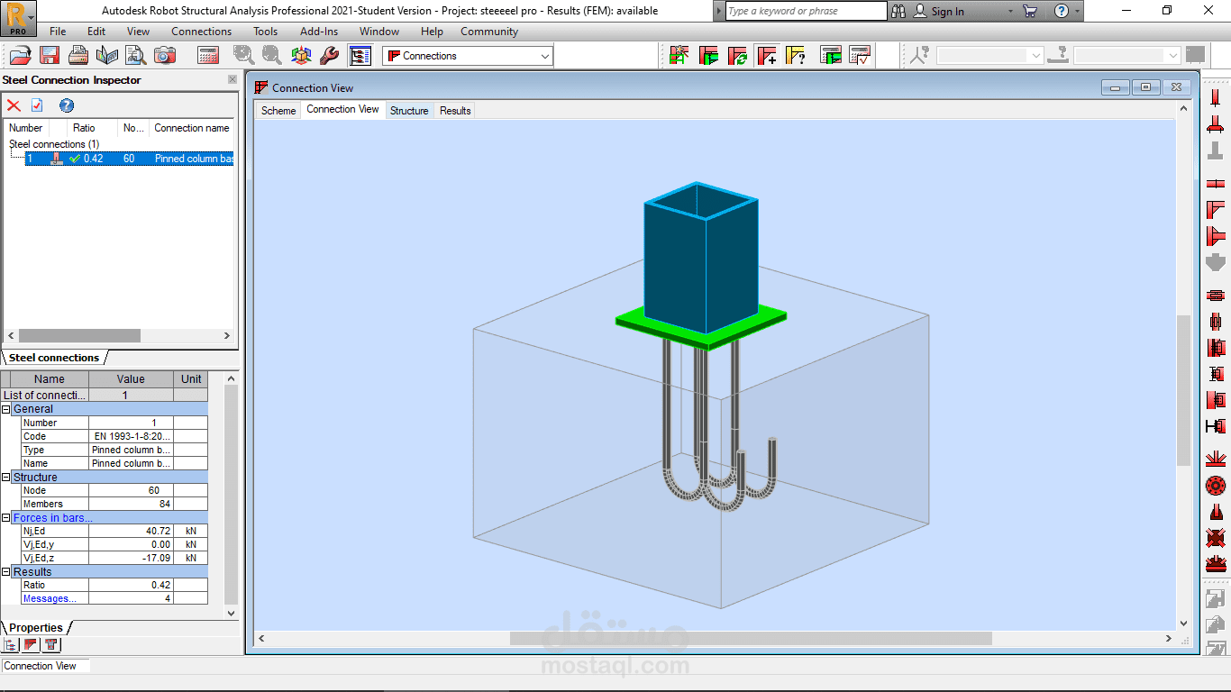Select the Properties tab at the bottom
1231x692 pixels.
point(36,628)
